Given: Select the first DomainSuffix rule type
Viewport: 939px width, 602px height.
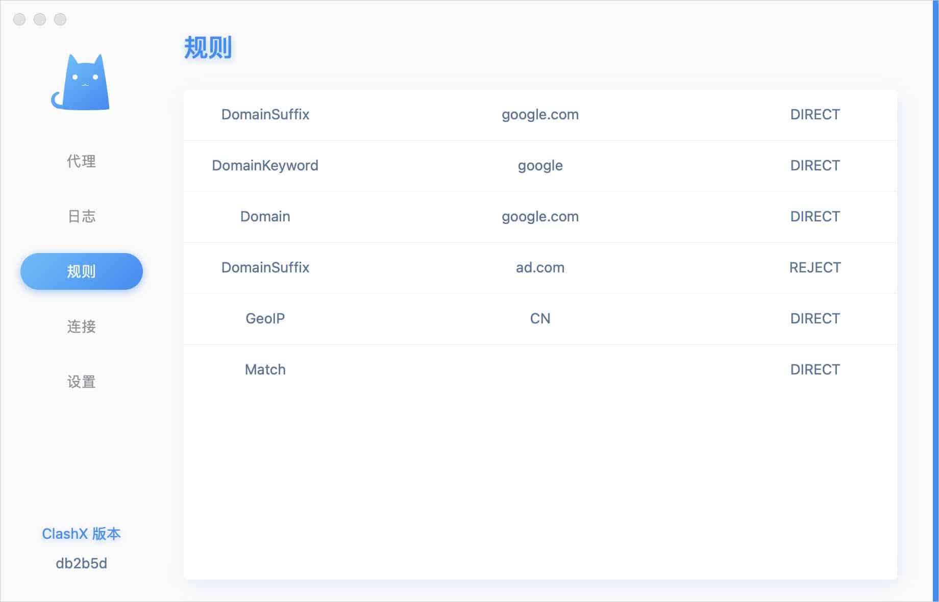Looking at the screenshot, I should click(265, 114).
